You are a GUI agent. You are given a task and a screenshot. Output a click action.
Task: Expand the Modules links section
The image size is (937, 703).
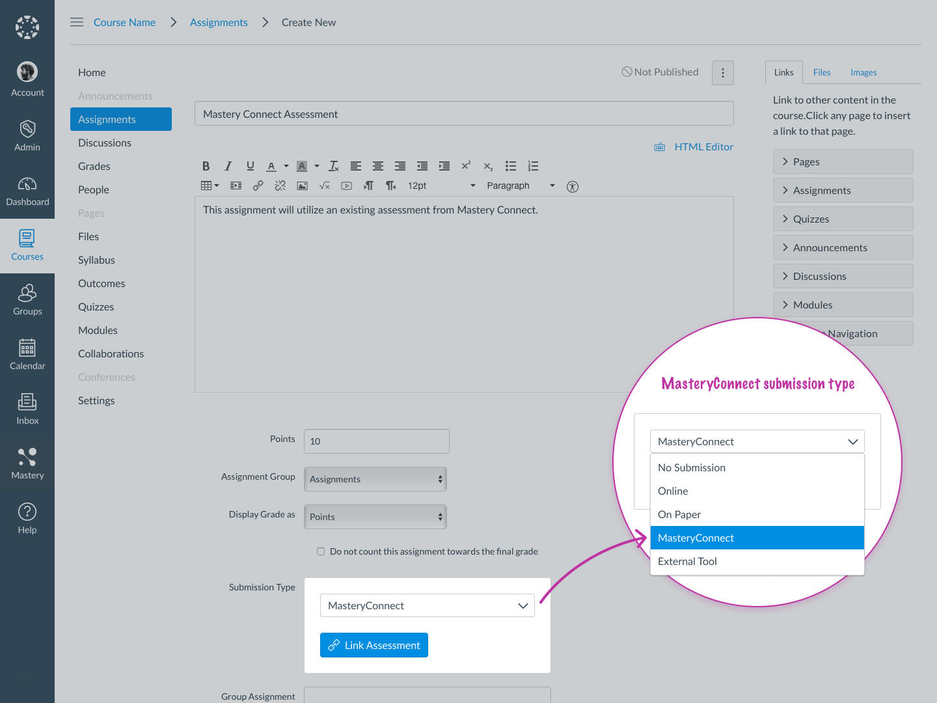coord(843,305)
